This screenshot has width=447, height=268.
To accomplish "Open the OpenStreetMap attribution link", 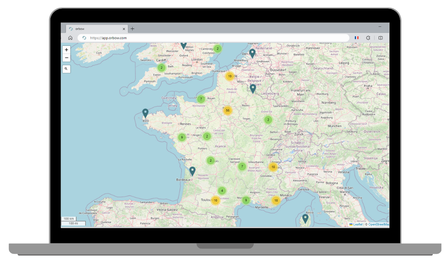I will tap(378, 224).
